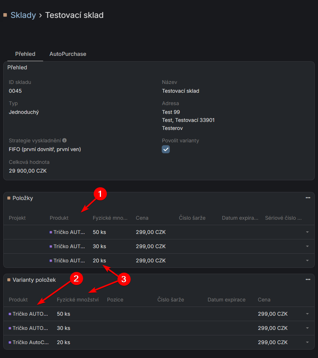
Task: Click the Položky panel header icon
Action: tap(9, 198)
